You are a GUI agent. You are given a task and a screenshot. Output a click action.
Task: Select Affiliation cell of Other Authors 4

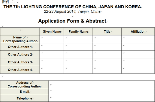[138, 70]
